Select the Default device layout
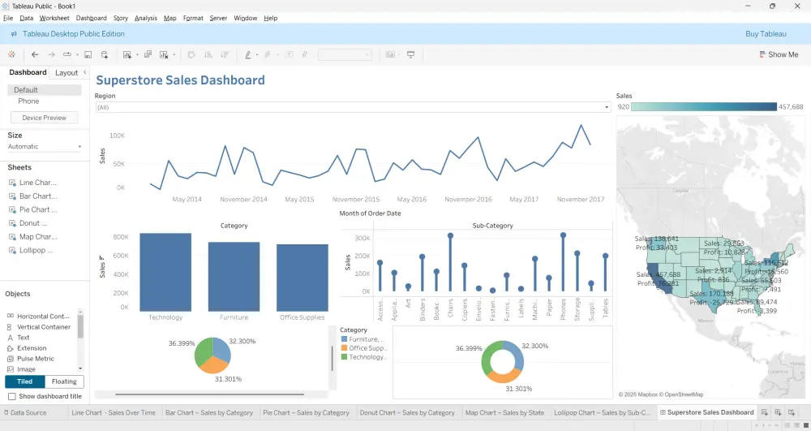This screenshot has width=811, height=431. (x=45, y=90)
